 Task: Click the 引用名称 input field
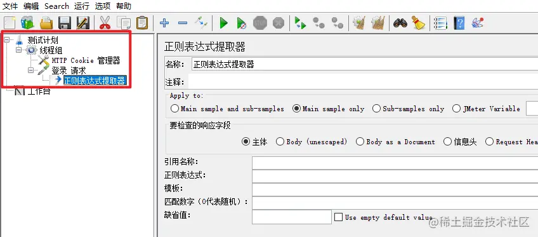[395, 163]
